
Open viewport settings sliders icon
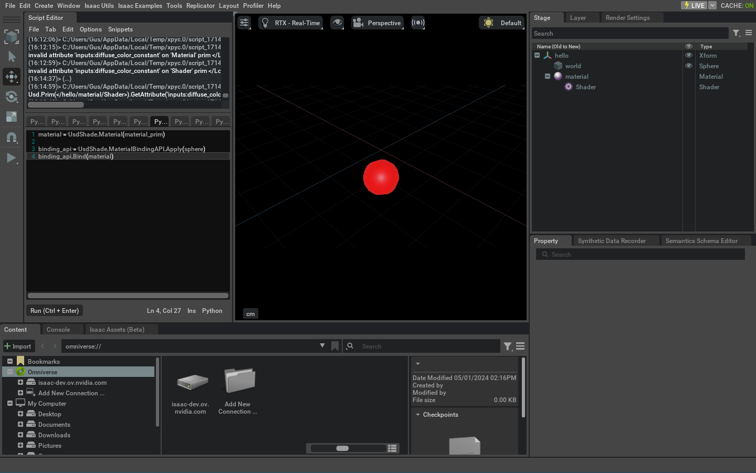244,23
